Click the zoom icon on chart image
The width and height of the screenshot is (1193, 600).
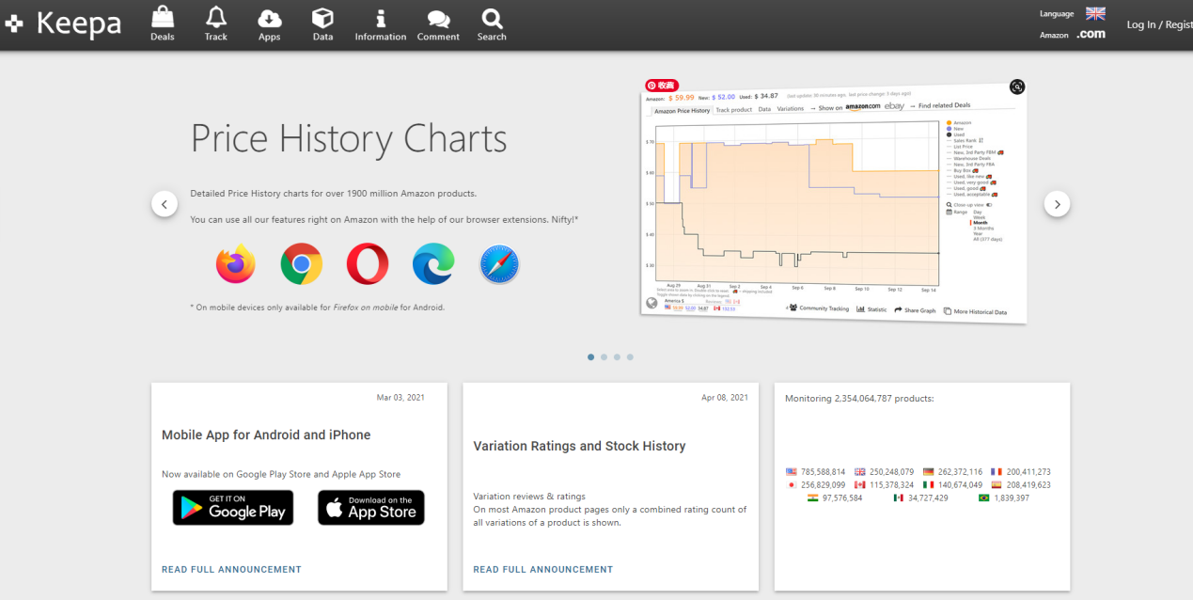(x=1017, y=87)
